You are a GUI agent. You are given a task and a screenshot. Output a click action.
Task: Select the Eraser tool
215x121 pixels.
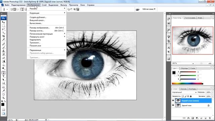click(x=3, y=58)
